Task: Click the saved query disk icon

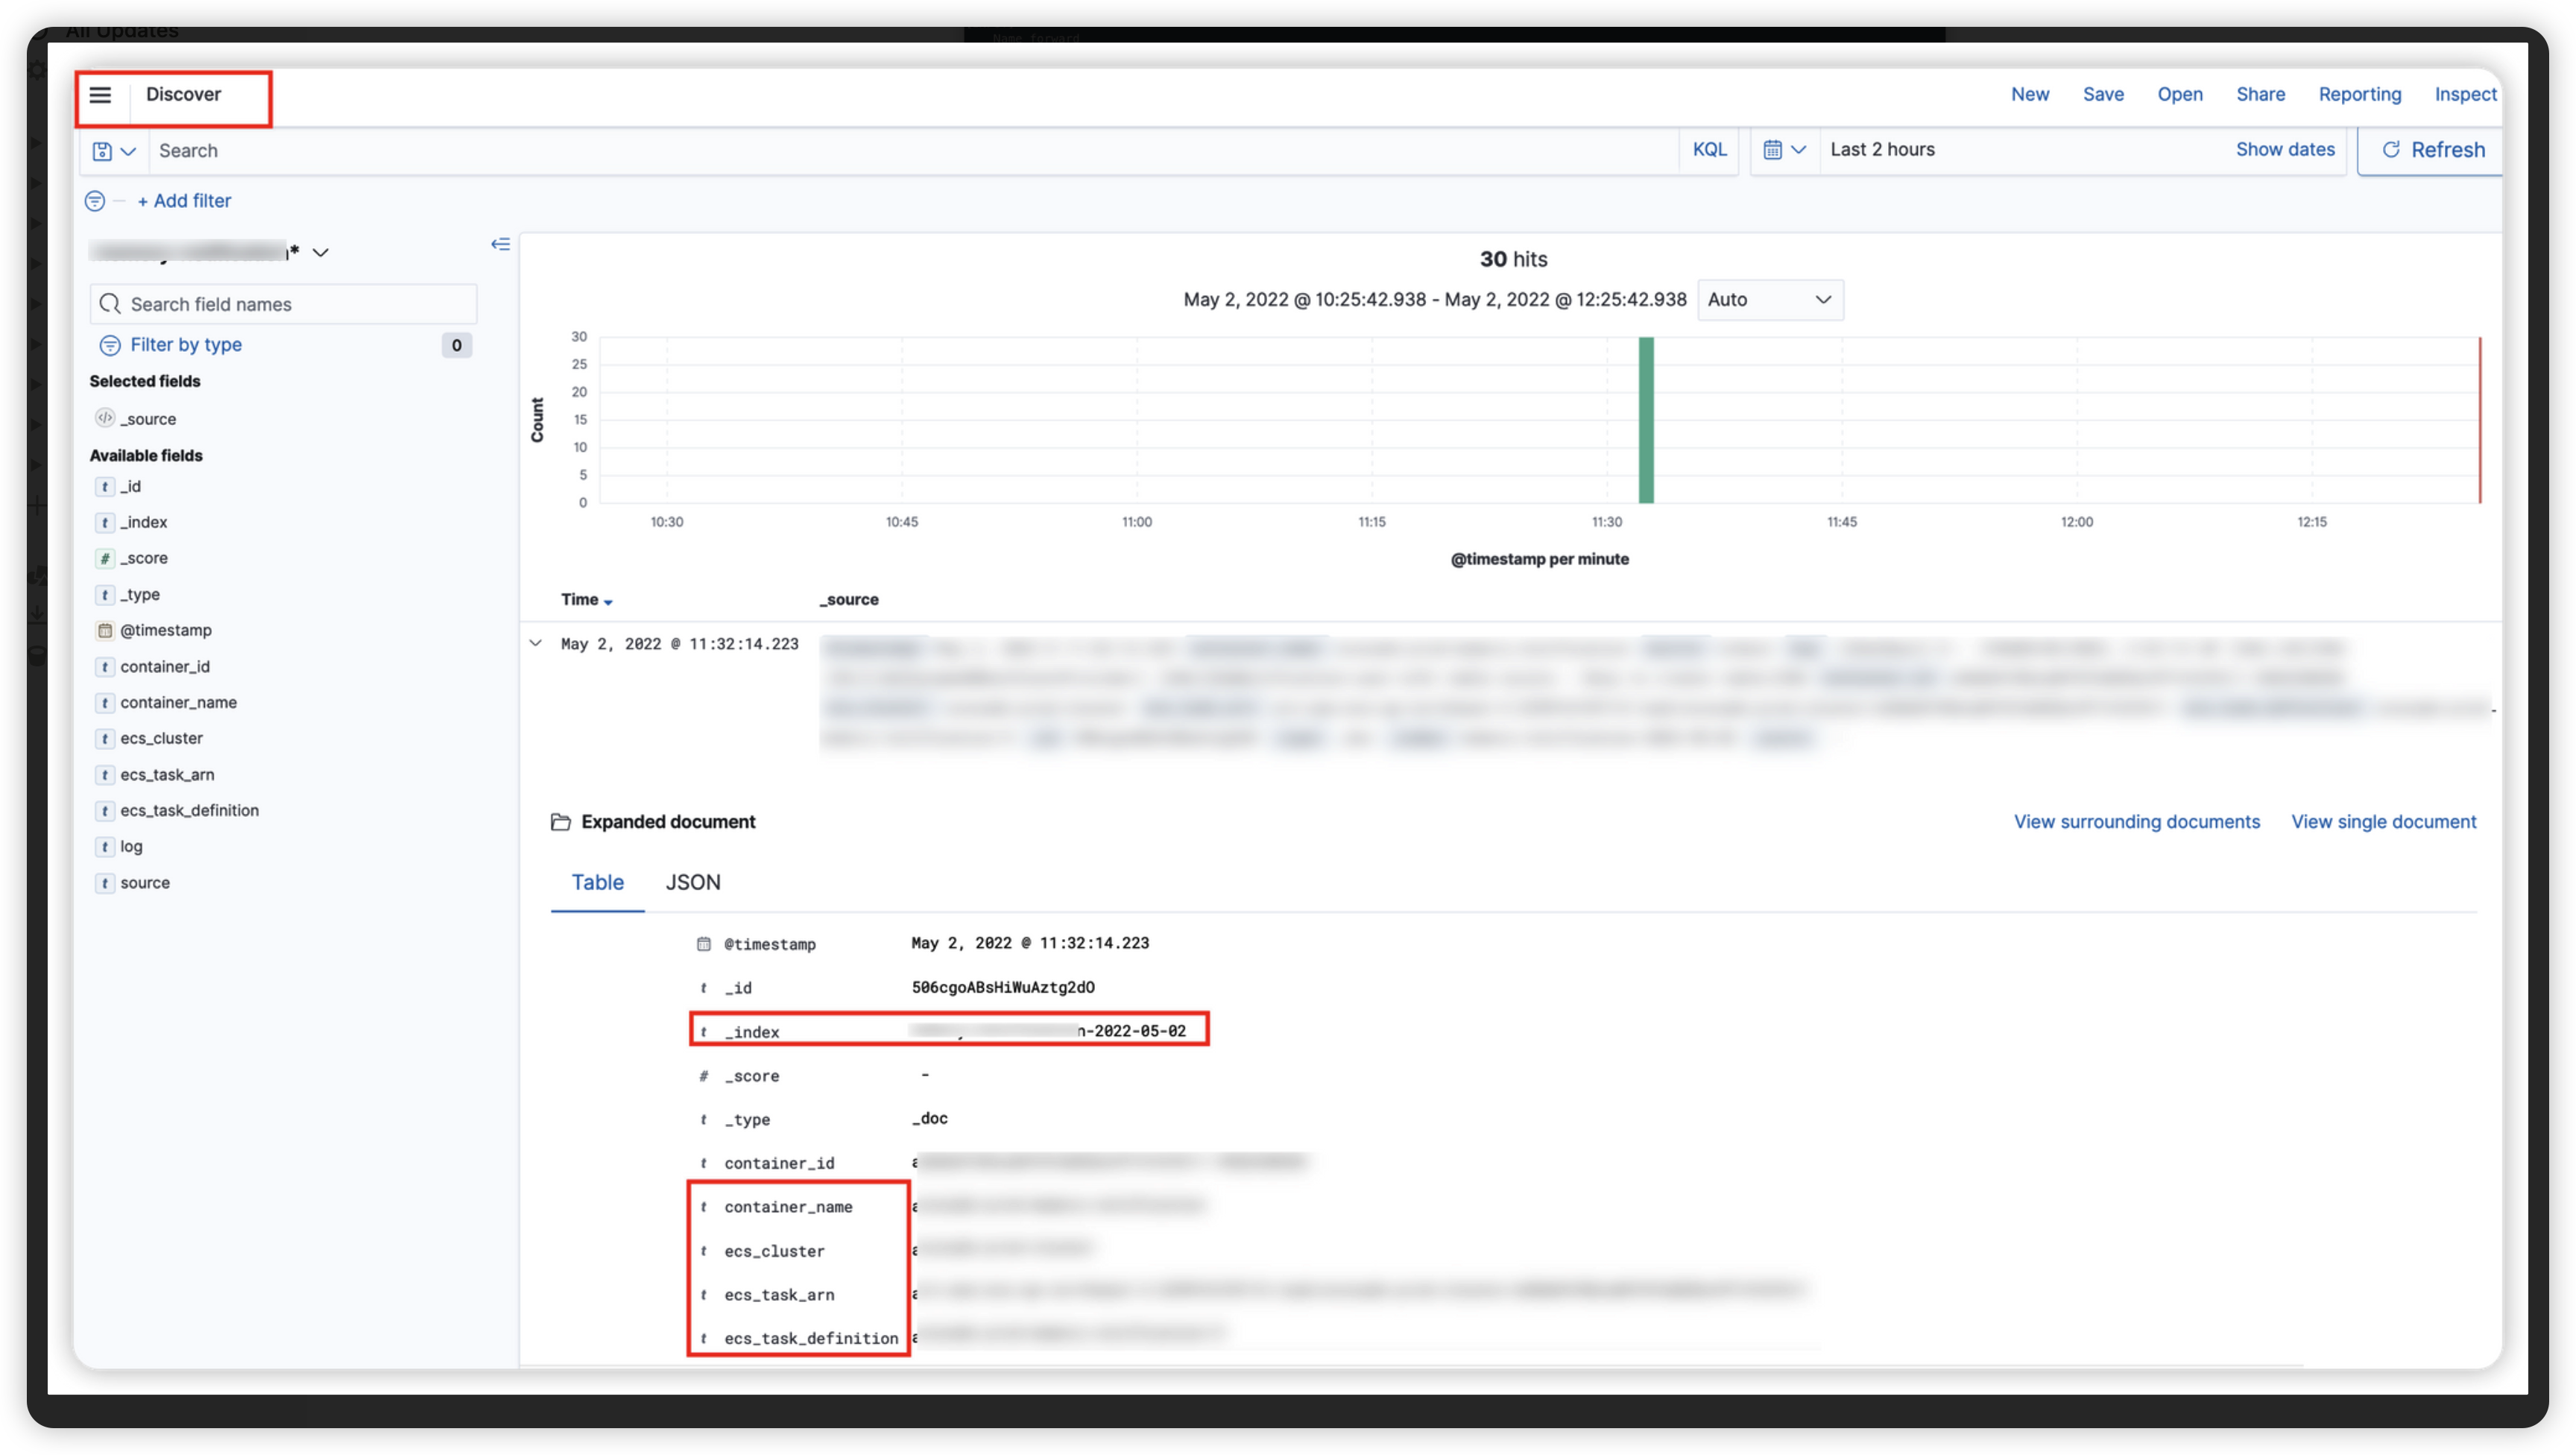Action: click(x=103, y=151)
